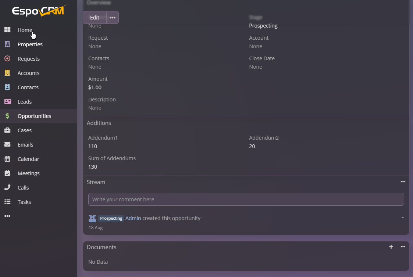Click the Contacts badge icon
413x277 pixels.
point(7,87)
